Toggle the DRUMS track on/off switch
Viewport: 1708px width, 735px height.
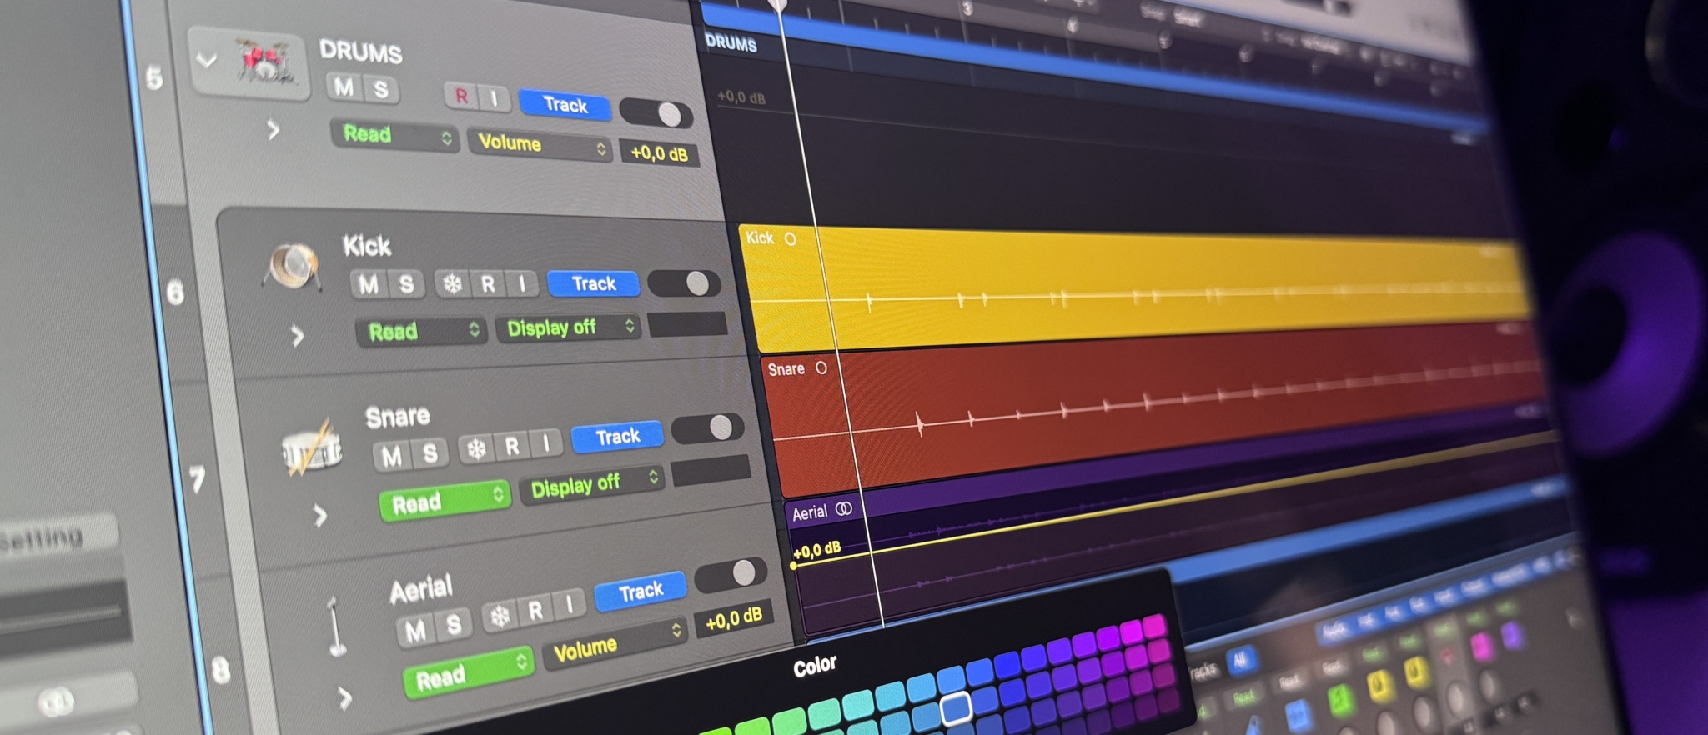click(656, 113)
